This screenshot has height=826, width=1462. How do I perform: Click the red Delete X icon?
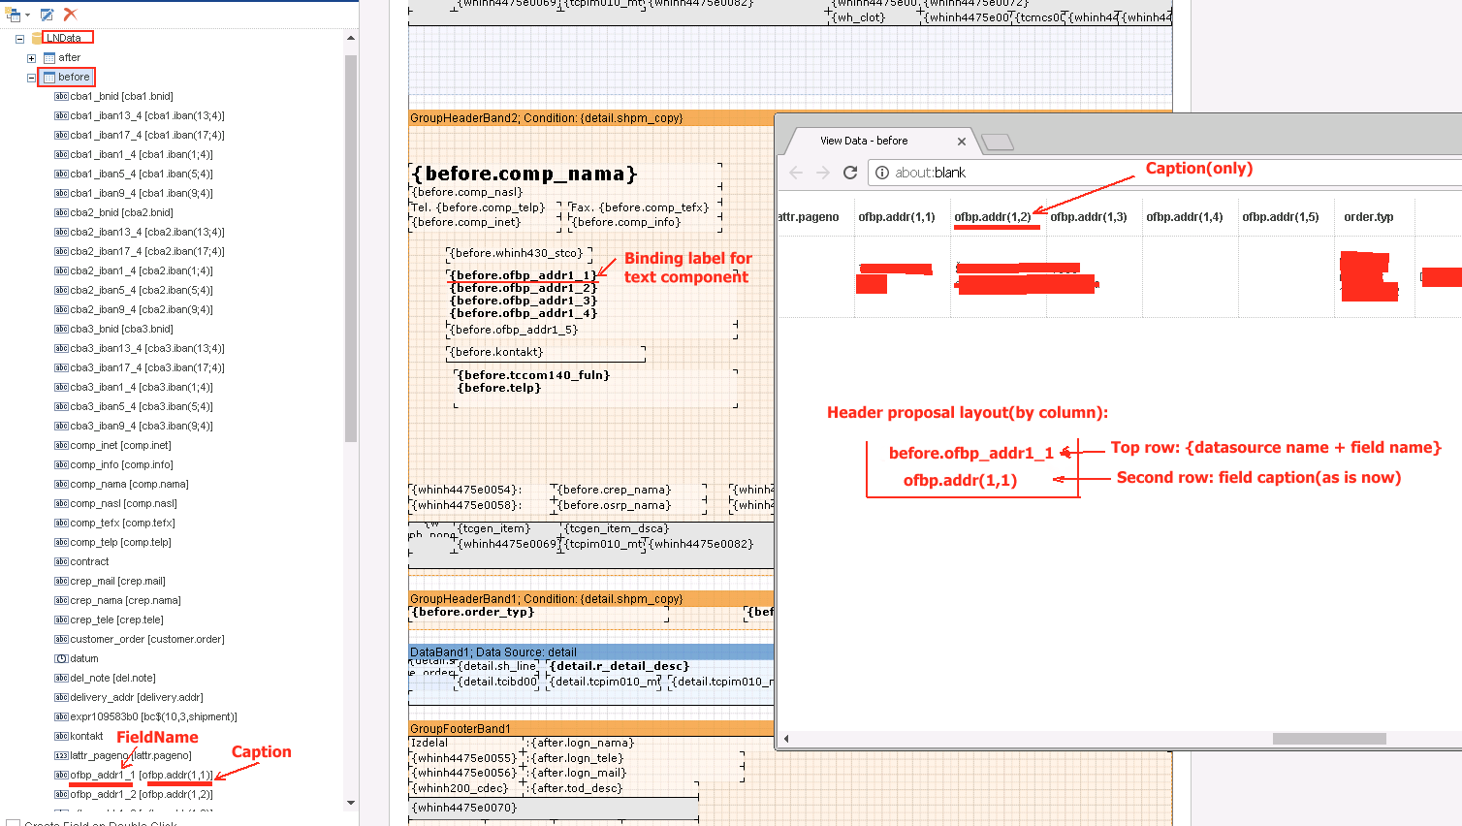coord(70,14)
